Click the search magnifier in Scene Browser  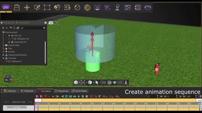(14, 28)
